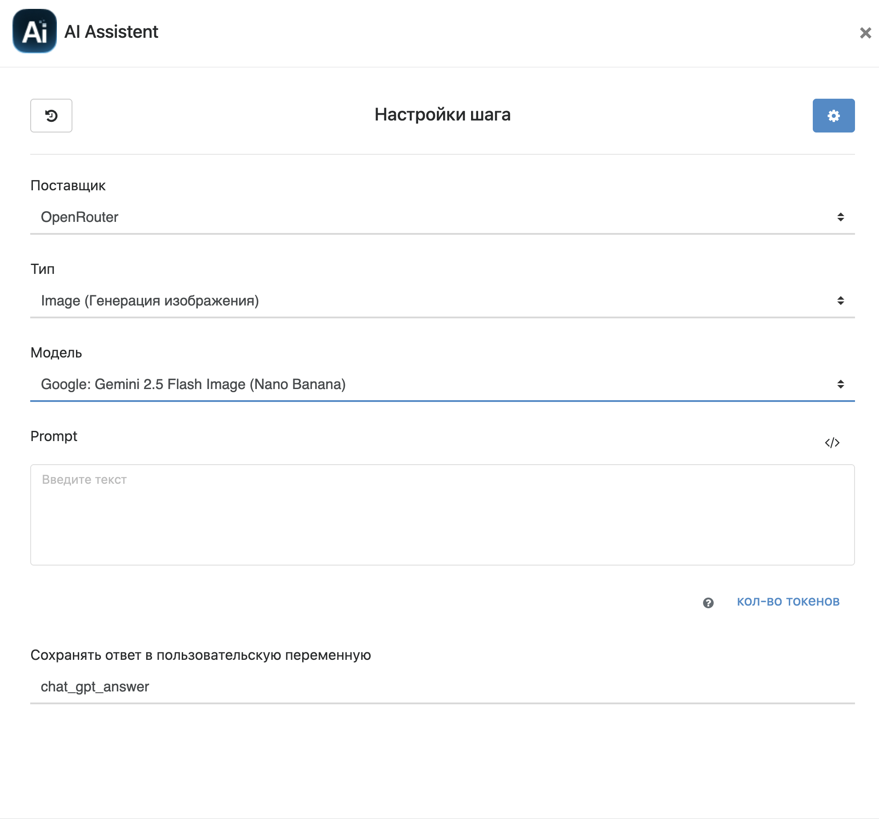Focus the chat_gpt_answer variable field
Viewport: 879px width, 819px height.
(442, 687)
